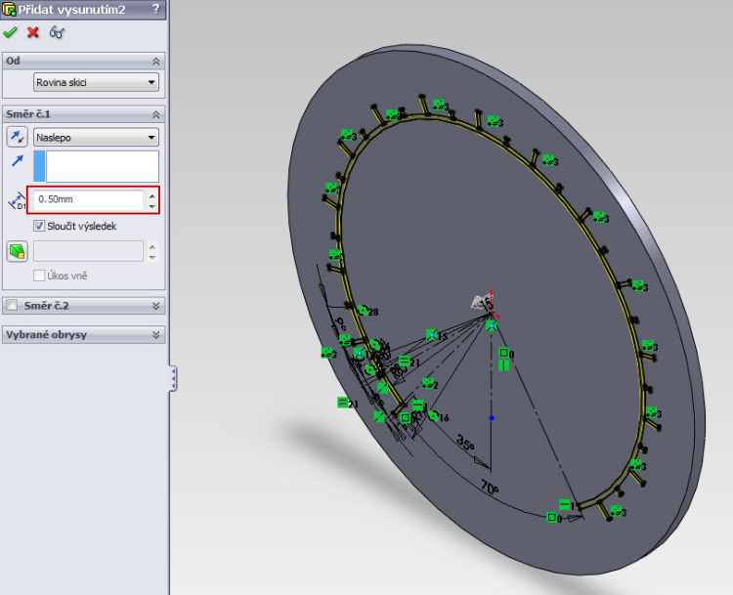Expand the Směr č.2 section
Image resolution: width=733 pixels, height=595 pixels.
(155, 306)
